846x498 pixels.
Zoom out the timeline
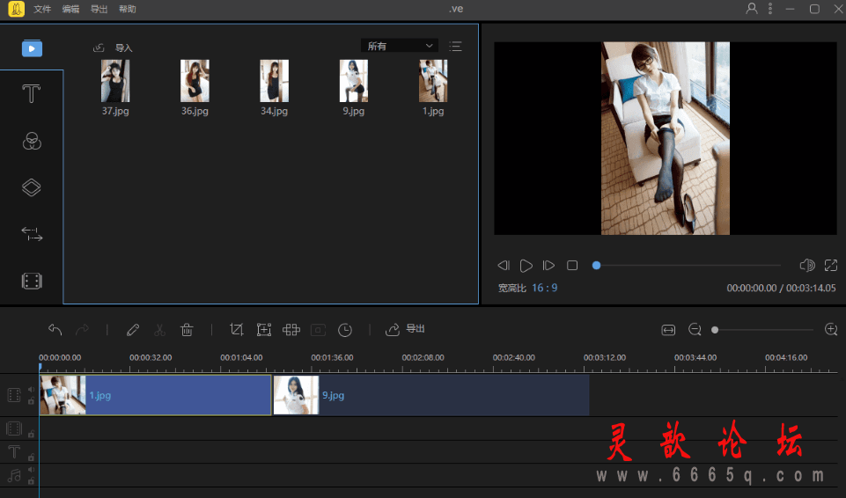pyautogui.click(x=695, y=329)
